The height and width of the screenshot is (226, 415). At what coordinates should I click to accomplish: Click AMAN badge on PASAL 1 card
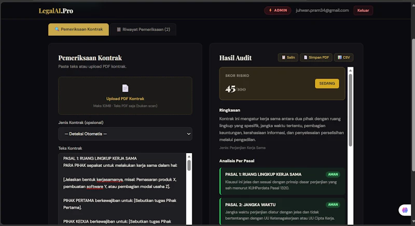pos(333,174)
